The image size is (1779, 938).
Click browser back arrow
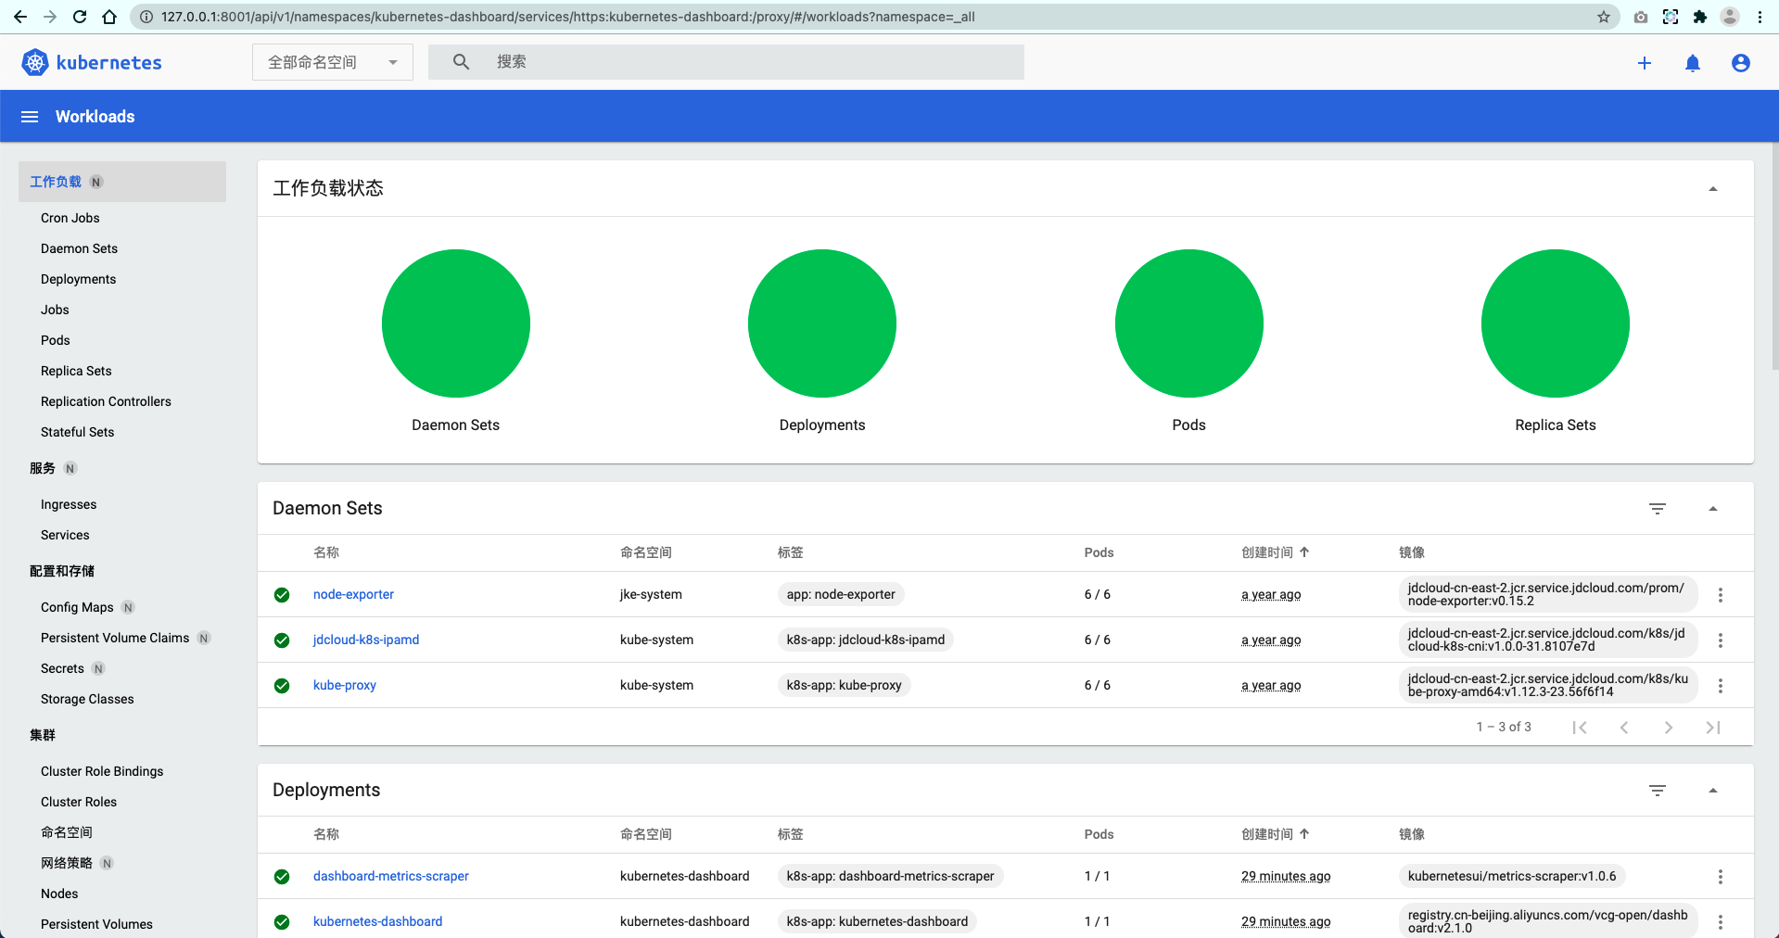click(20, 17)
